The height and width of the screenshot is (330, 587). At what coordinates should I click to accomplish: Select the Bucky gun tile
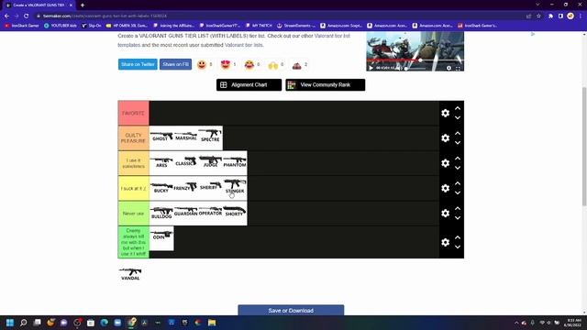(x=161, y=188)
